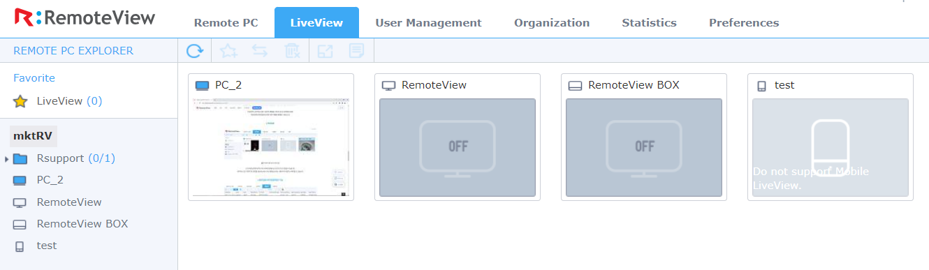Switch to the User Management tab
This screenshot has height=270, width=929.
(x=429, y=22)
